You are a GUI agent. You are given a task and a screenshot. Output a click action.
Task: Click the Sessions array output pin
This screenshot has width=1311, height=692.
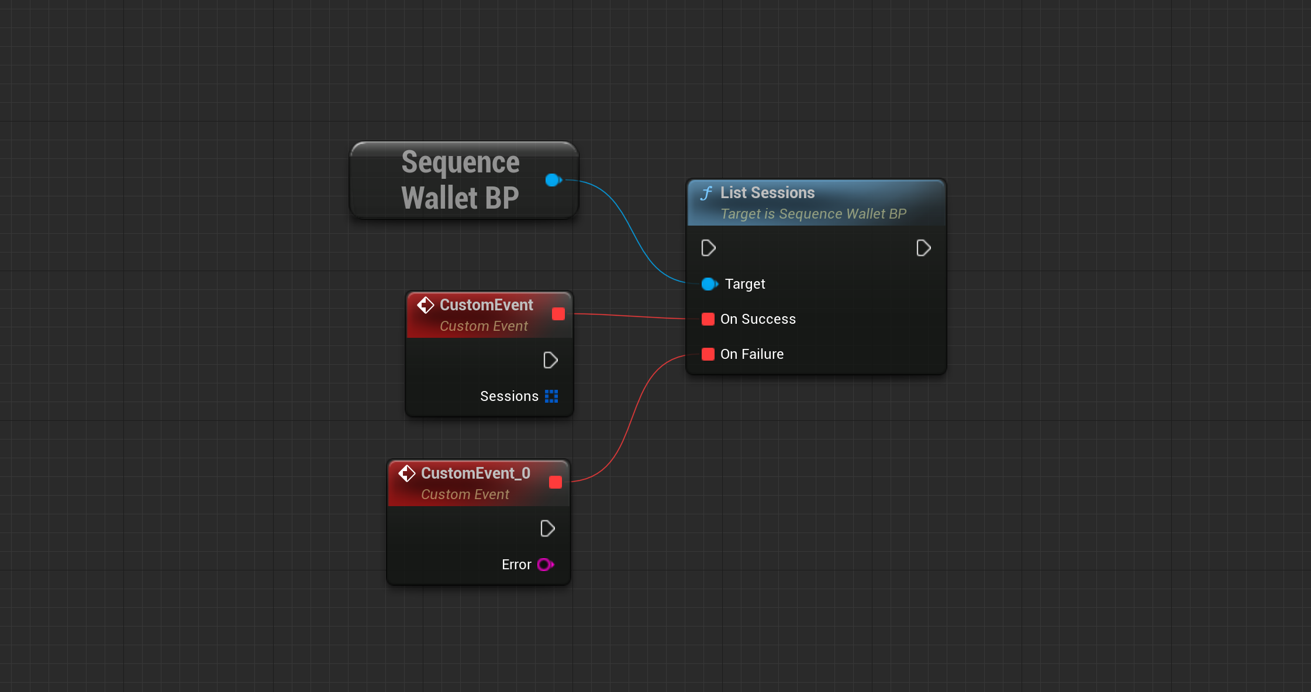pyautogui.click(x=551, y=396)
